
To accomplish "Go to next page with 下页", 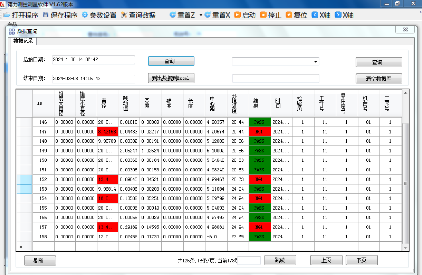I will point(361,260).
